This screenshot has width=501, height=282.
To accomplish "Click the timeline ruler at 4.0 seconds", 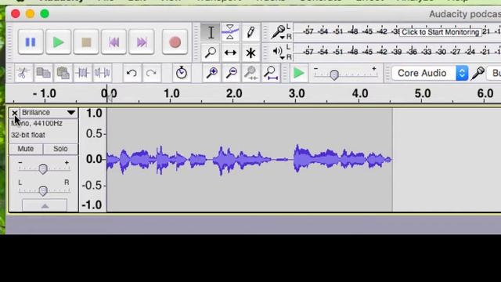I will click(360, 94).
